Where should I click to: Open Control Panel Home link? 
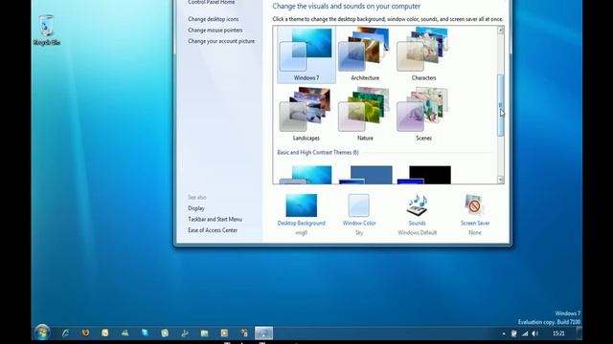pyautogui.click(x=211, y=2)
